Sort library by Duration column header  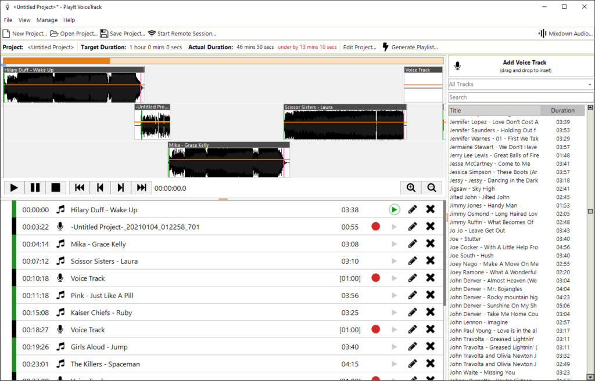[562, 111]
